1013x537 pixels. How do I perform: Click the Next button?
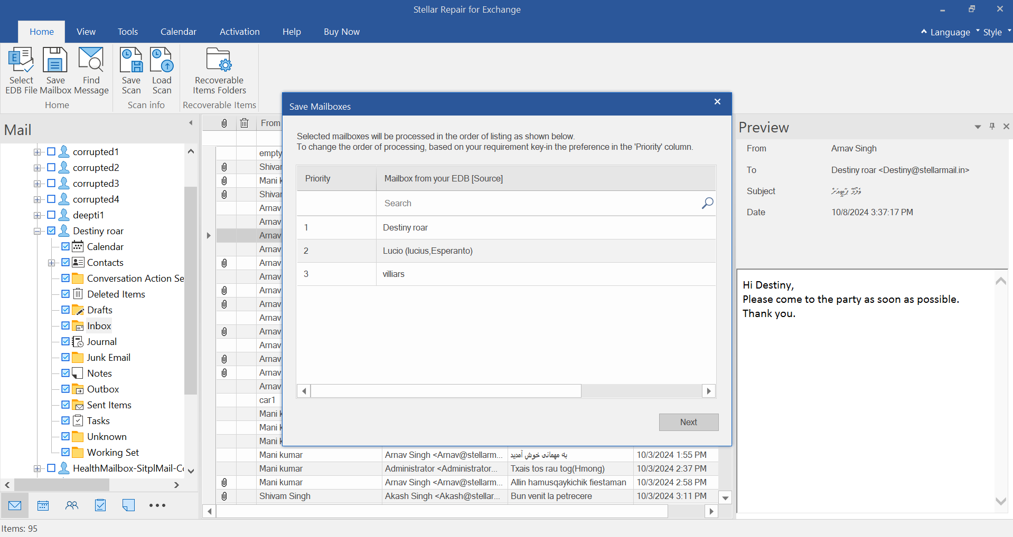688,422
